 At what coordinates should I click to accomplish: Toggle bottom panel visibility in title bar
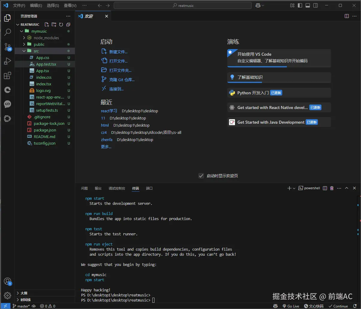tap(308, 5)
